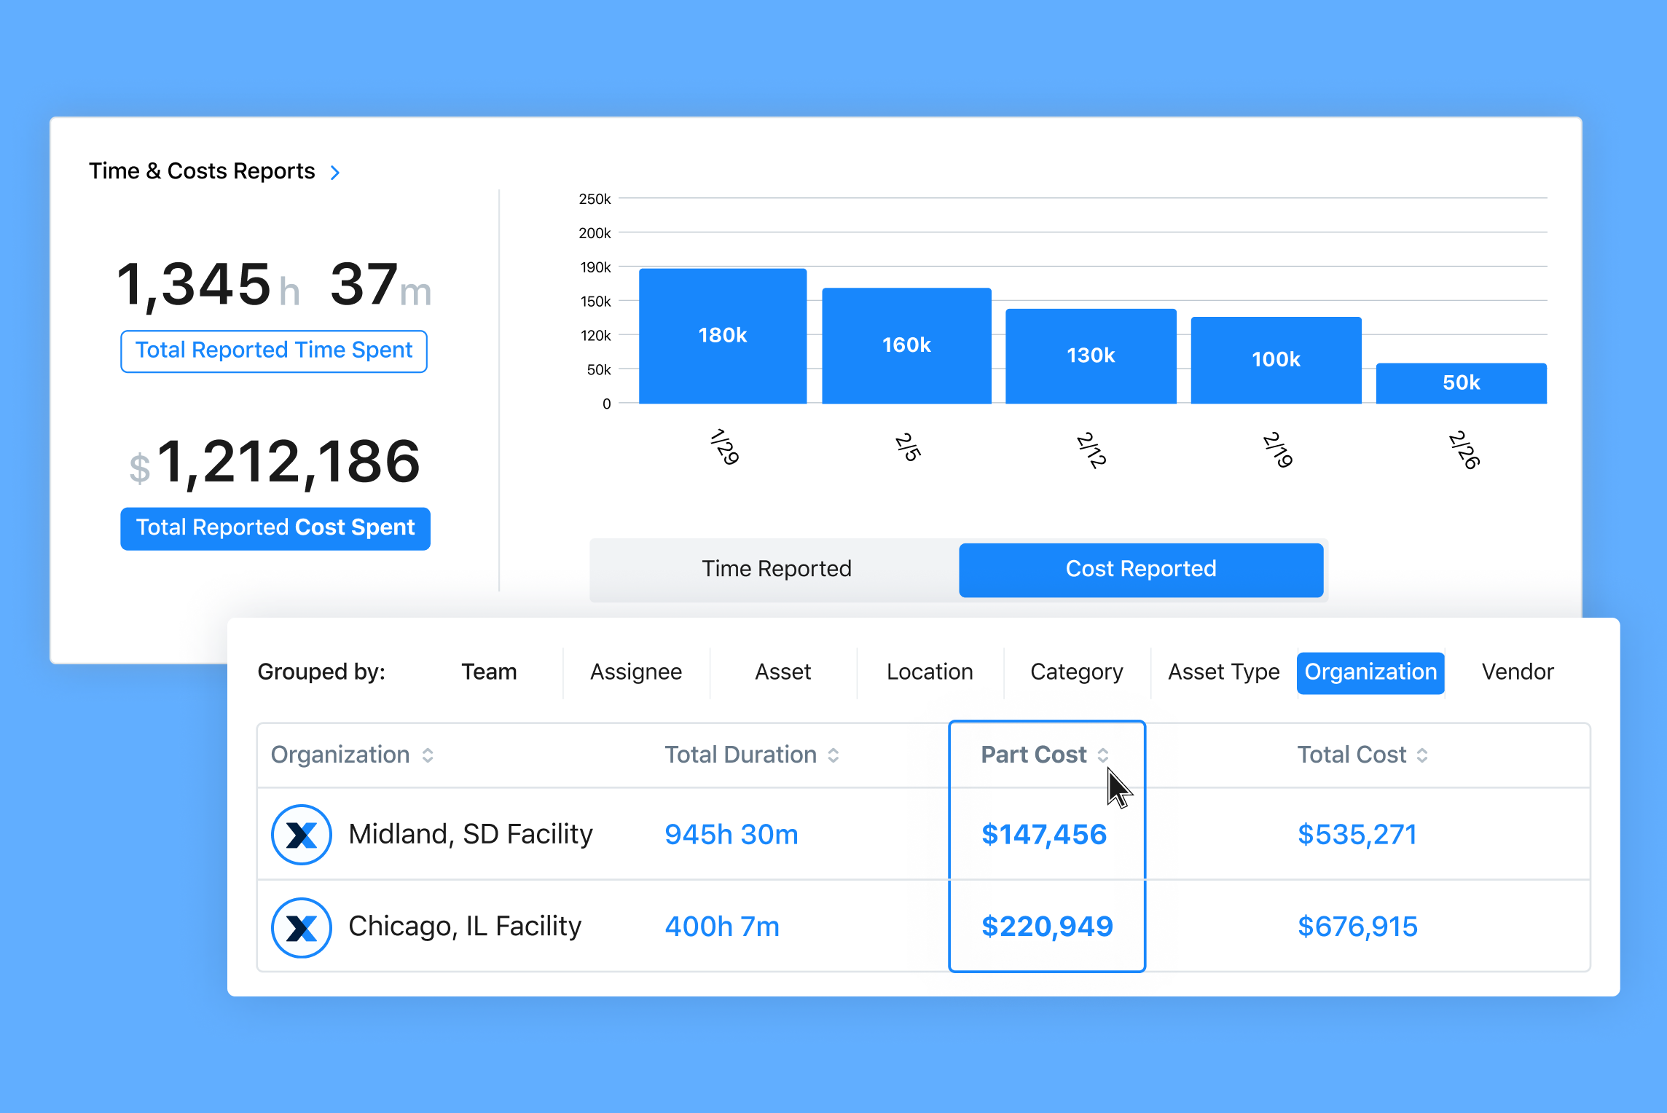Screen dimensions: 1667x1113
Task: Select Total Reported Time Spent label
Action: (274, 351)
